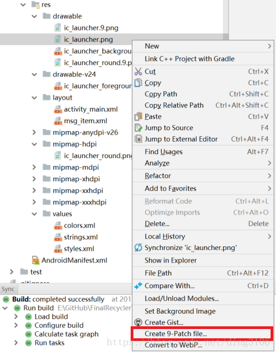Click the msg_item.xml file icon
The height and width of the screenshot is (353, 276).
(x=58, y=121)
